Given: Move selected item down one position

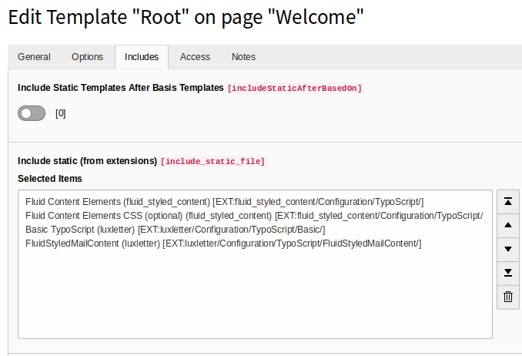Looking at the screenshot, I should [508, 250].
